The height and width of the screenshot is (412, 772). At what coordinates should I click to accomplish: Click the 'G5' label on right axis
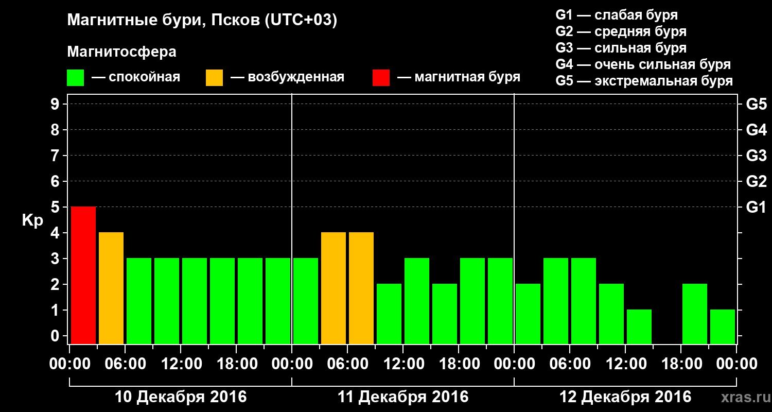tap(756, 104)
